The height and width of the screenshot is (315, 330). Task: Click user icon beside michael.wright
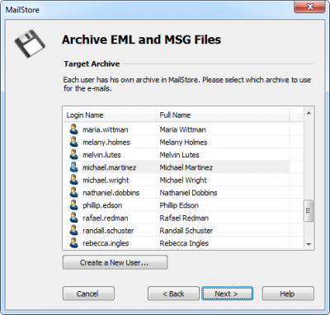[x=73, y=180]
